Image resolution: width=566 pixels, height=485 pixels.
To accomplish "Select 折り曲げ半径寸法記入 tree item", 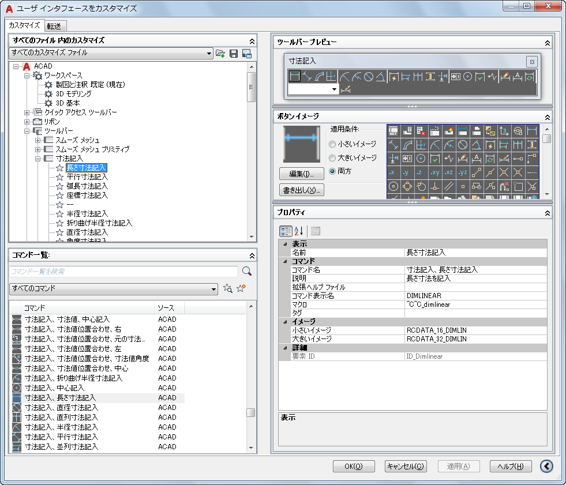I will (x=99, y=223).
